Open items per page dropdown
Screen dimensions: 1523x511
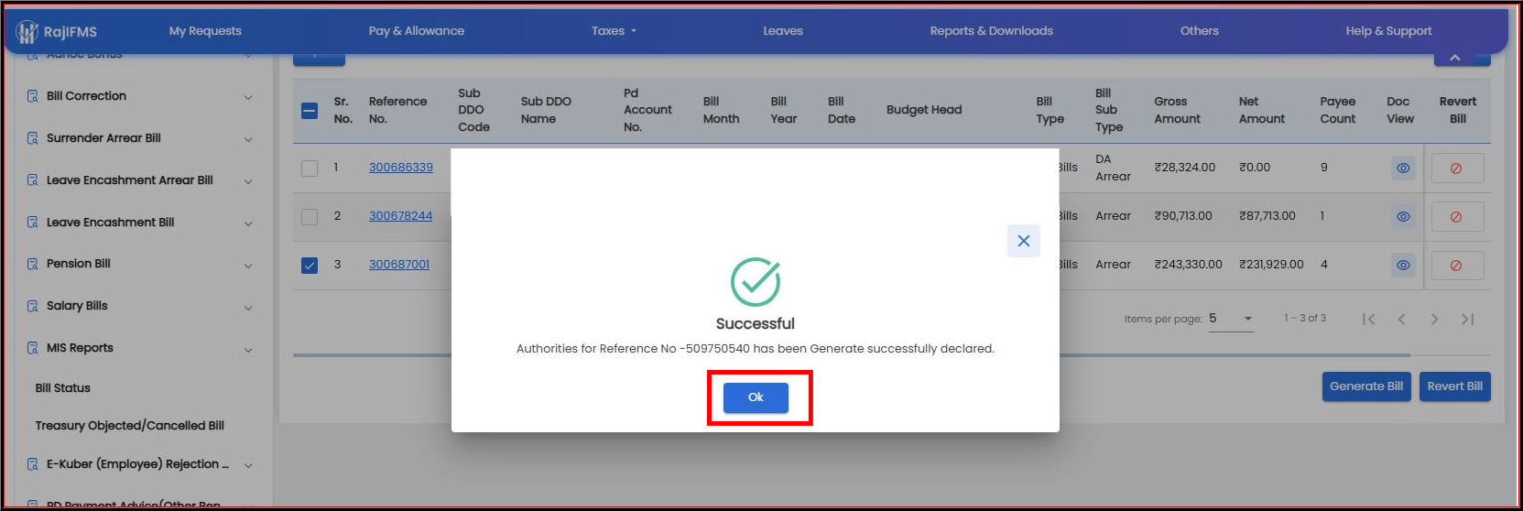coord(1231,319)
